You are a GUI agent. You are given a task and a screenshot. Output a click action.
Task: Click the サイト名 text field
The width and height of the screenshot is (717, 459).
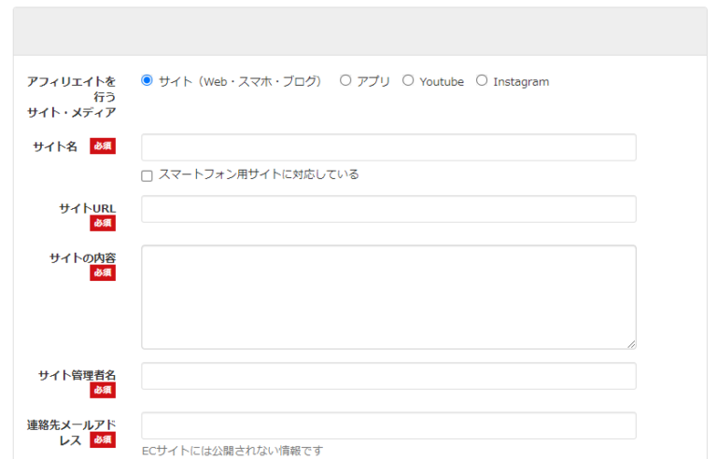click(388, 147)
